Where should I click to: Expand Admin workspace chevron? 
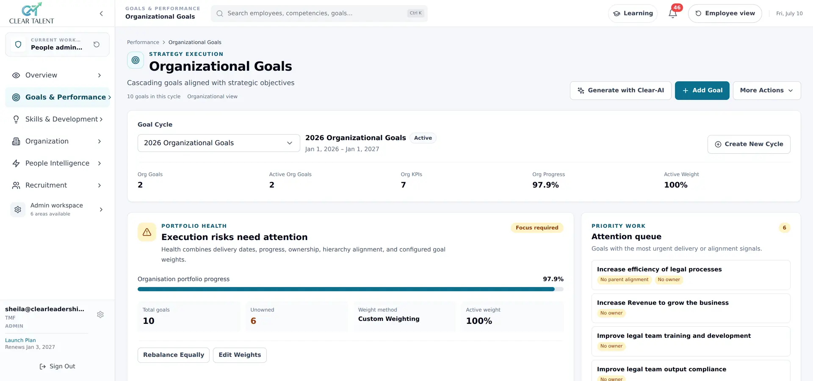(101, 210)
